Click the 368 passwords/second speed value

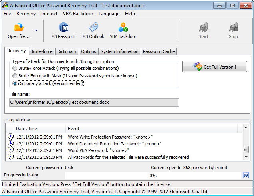point(205,168)
